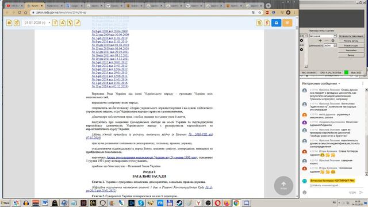Add a transition with OBS plus icon
This screenshot has height=207, width=368.
pyautogui.click(x=320, y=41)
